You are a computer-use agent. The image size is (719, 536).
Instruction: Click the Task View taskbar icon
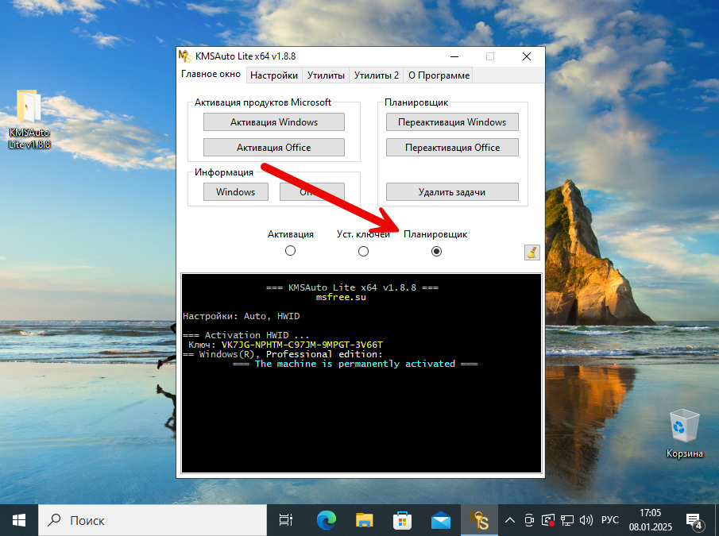pyautogui.click(x=285, y=520)
